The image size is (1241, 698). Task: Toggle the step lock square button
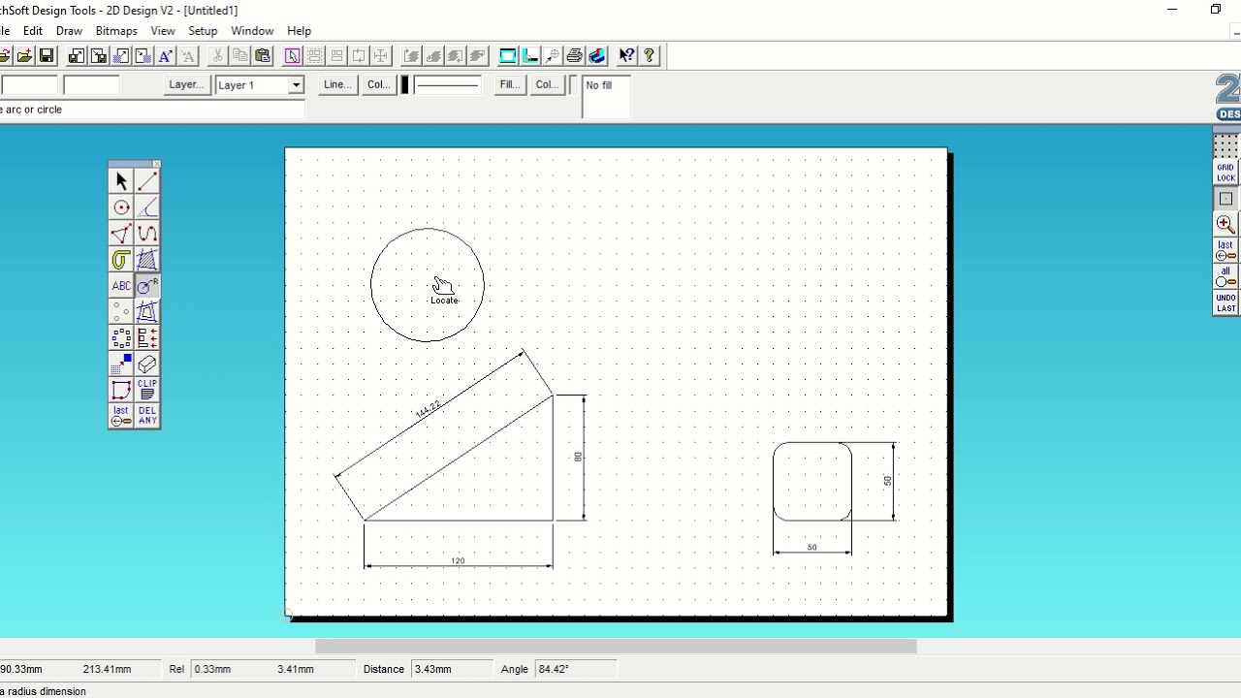coord(1225,199)
